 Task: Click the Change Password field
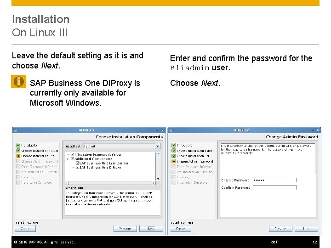(x=274, y=180)
